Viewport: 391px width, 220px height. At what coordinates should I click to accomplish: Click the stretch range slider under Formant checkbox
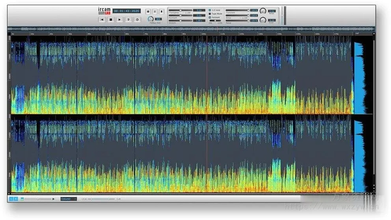click(x=215, y=21)
